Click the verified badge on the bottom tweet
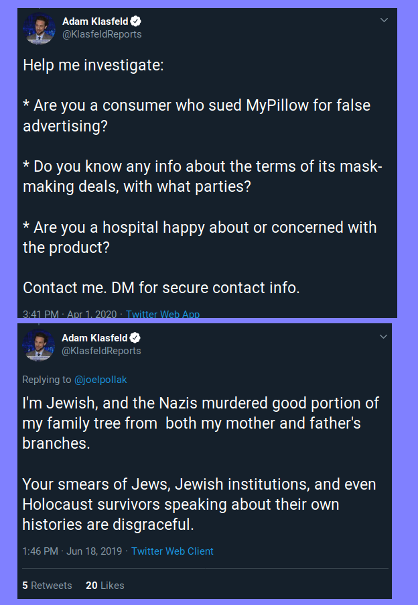 135,337
